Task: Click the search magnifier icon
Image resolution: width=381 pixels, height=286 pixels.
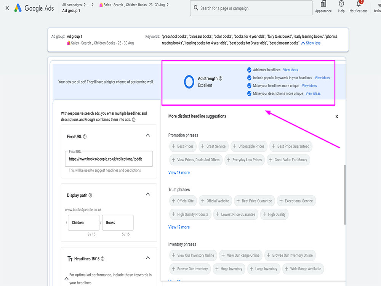Action: [x=196, y=8]
